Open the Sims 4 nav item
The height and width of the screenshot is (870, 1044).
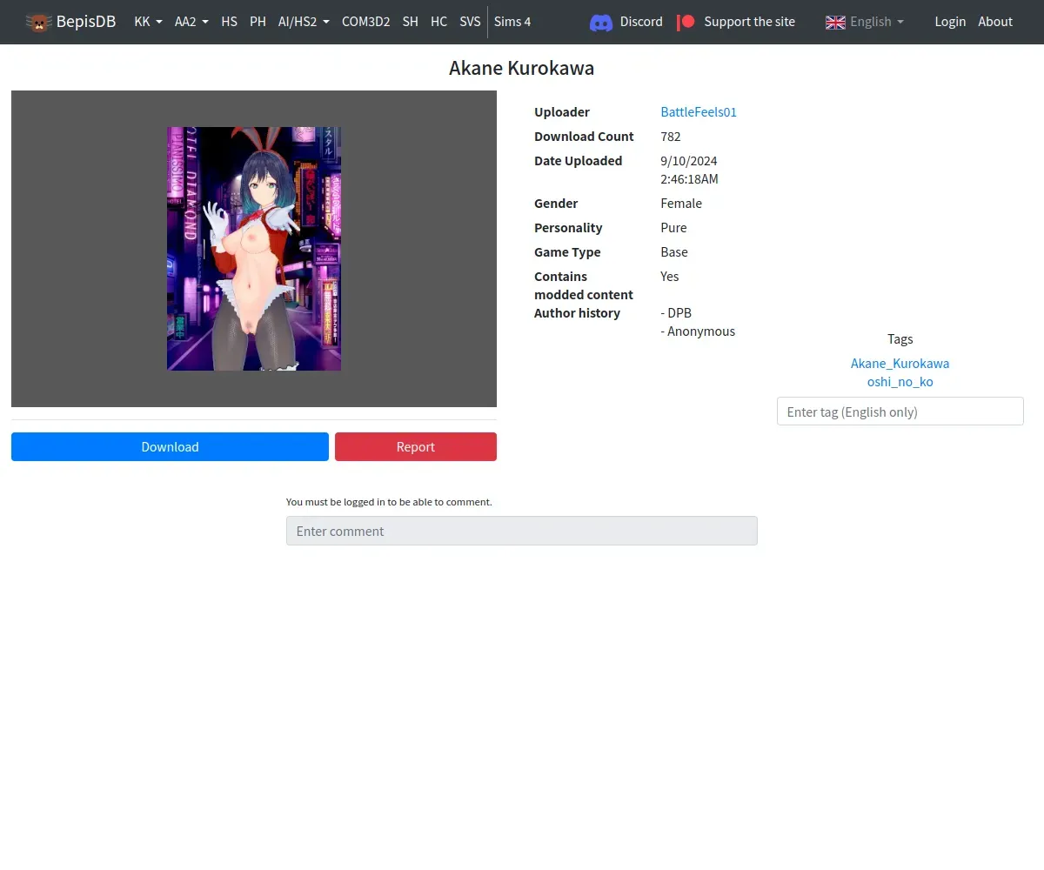pos(512,22)
